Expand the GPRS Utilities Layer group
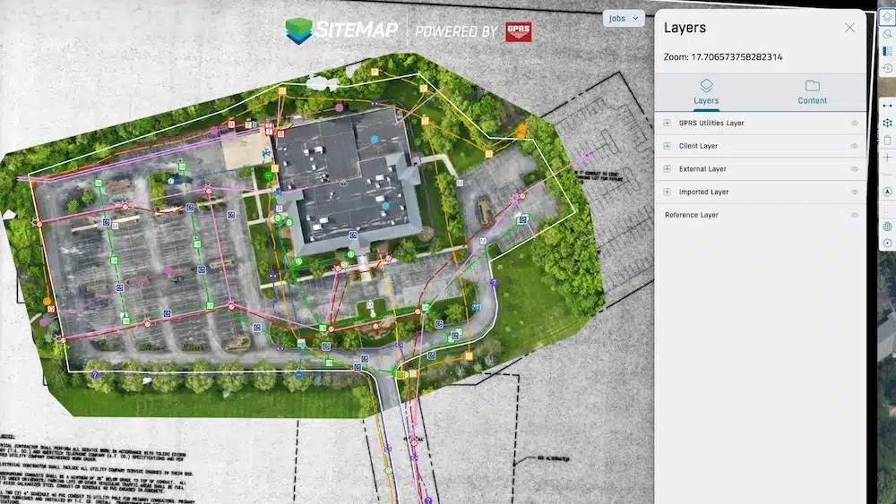This screenshot has height=504, width=896. pos(667,123)
